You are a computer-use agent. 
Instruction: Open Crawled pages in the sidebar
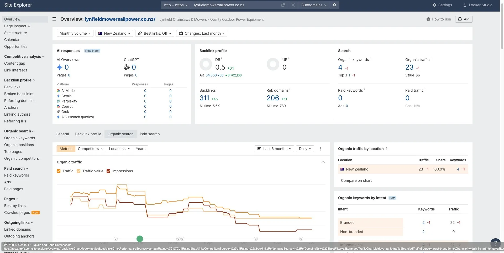click(17, 213)
